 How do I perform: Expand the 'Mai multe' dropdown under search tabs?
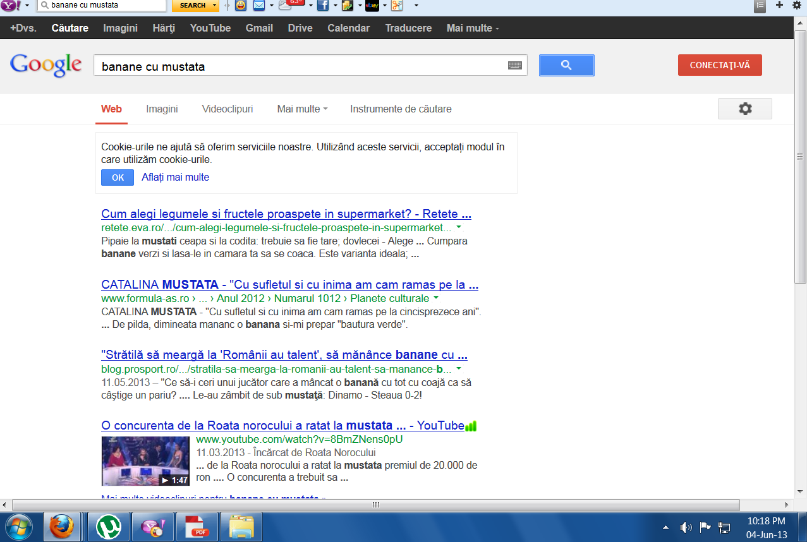pos(302,109)
